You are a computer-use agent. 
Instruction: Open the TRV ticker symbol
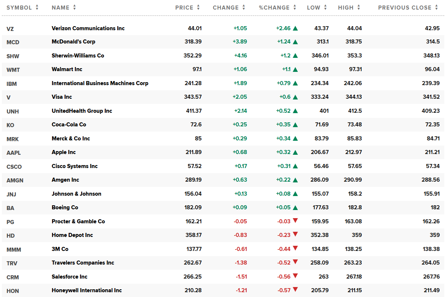[12, 263]
